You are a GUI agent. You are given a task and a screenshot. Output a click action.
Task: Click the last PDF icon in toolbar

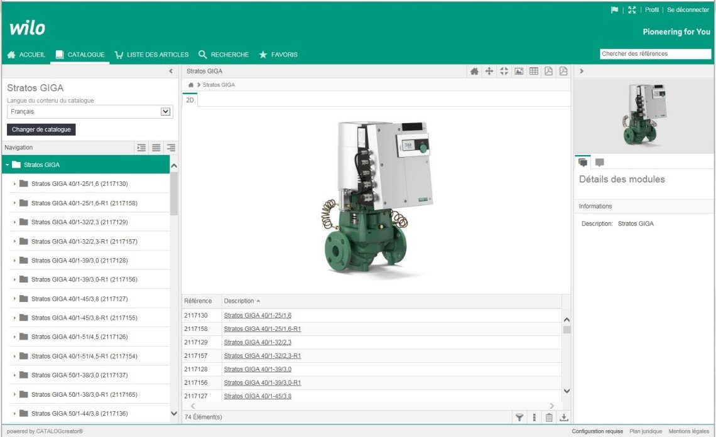coord(563,71)
